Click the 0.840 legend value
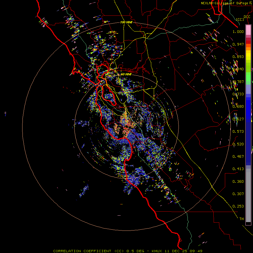The height and width of the screenshot is (253, 253). (238, 69)
